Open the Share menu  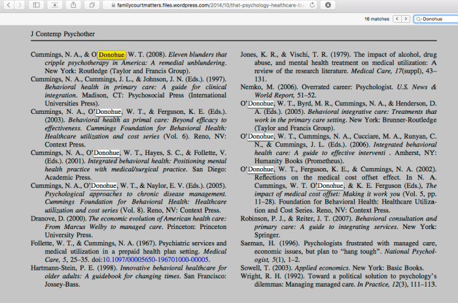coord(74,5)
